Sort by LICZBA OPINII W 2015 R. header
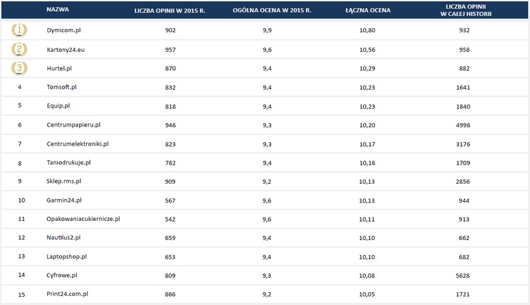Image resolution: width=530 pixels, height=305 pixels. (x=170, y=10)
